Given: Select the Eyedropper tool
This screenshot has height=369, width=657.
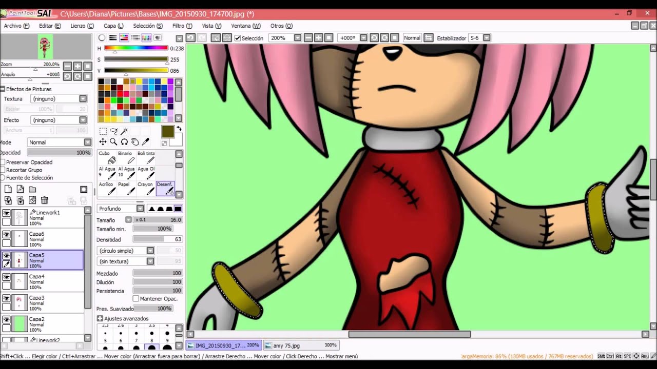Looking at the screenshot, I should (x=145, y=142).
